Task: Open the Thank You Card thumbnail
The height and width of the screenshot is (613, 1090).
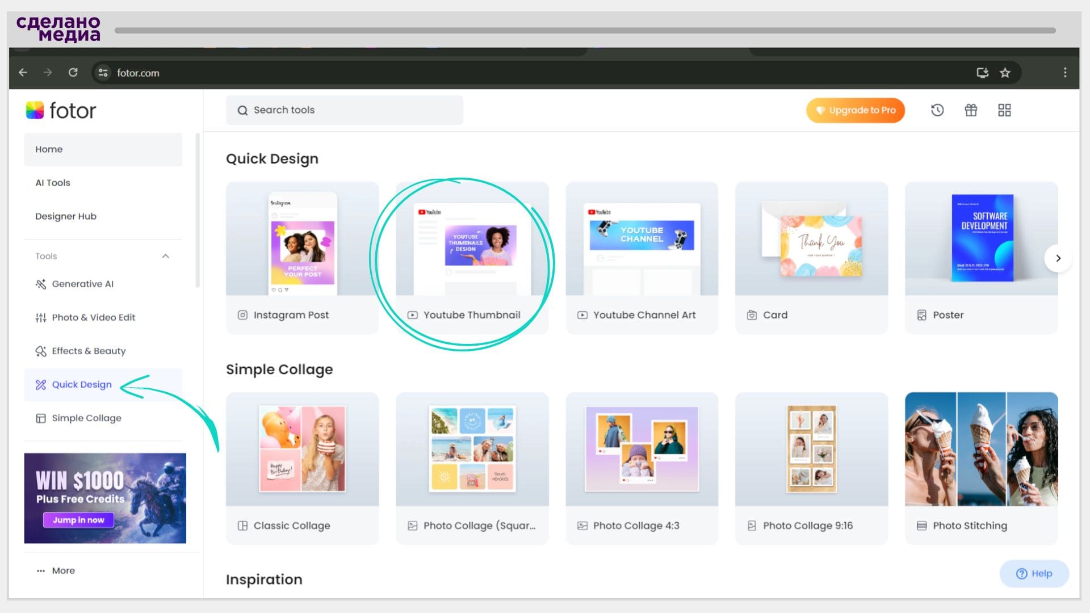Action: coord(812,238)
